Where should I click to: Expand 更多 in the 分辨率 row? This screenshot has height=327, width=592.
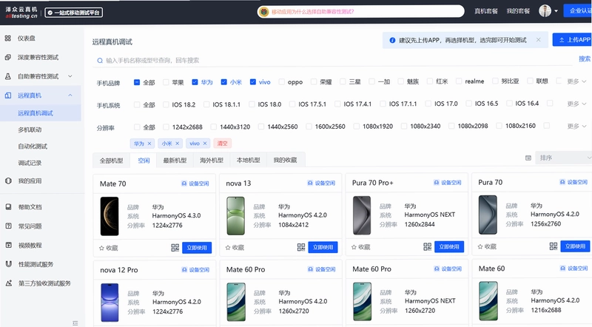pyautogui.click(x=576, y=126)
